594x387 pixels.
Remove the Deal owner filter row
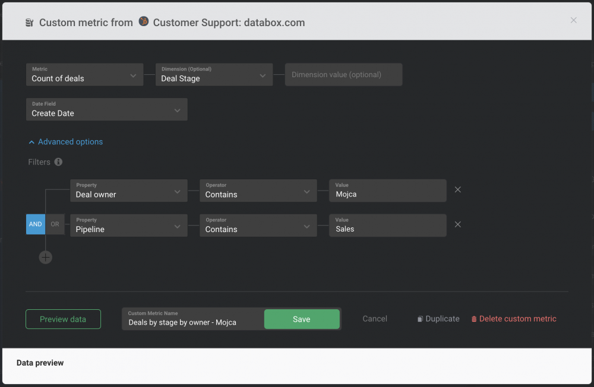coord(457,190)
